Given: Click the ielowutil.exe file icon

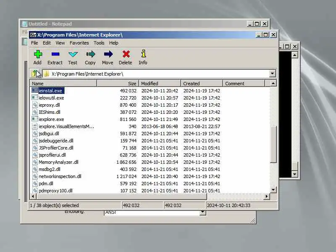Looking at the screenshot, I should (x=34, y=98).
